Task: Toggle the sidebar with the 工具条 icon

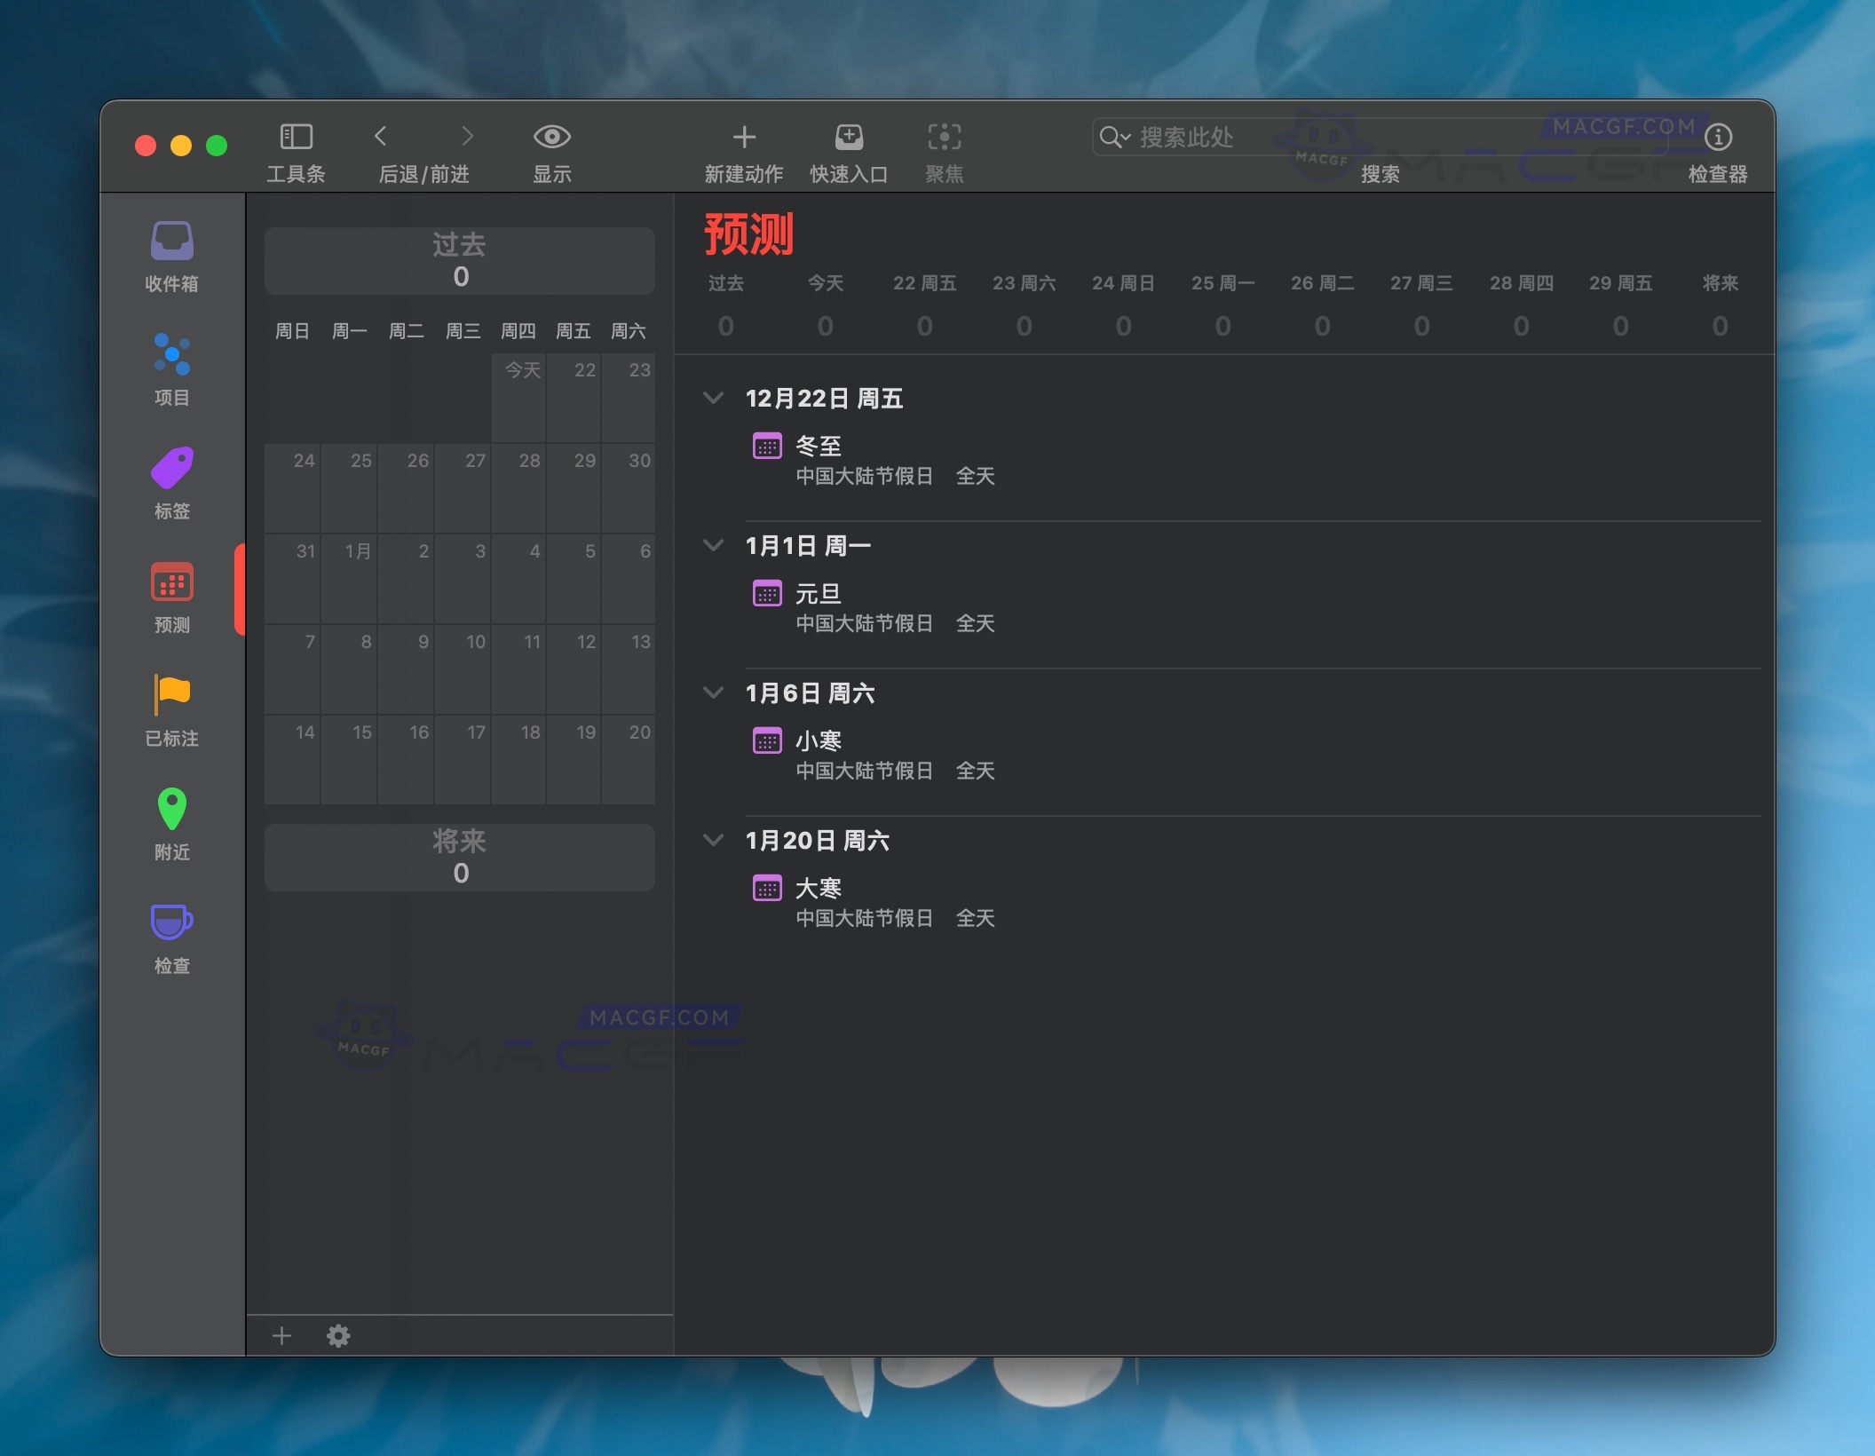Action: (297, 149)
